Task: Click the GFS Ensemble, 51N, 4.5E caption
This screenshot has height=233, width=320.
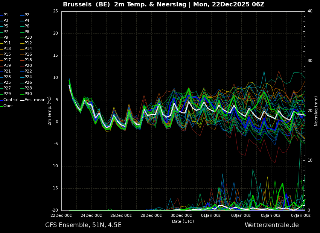Action: pyautogui.click(x=83, y=225)
